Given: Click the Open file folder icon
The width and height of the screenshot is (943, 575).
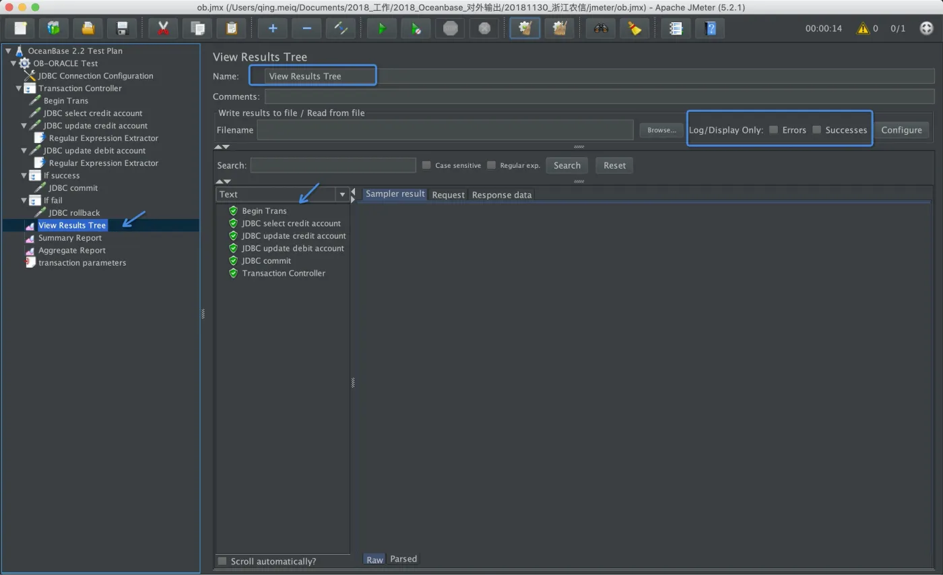Looking at the screenshot, I should tap(88, 28).
